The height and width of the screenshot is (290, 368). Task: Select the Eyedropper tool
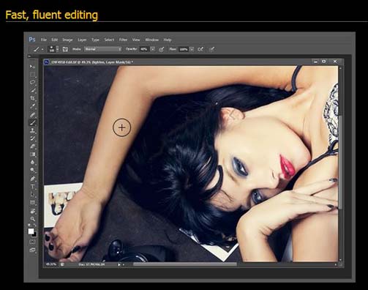32,106
